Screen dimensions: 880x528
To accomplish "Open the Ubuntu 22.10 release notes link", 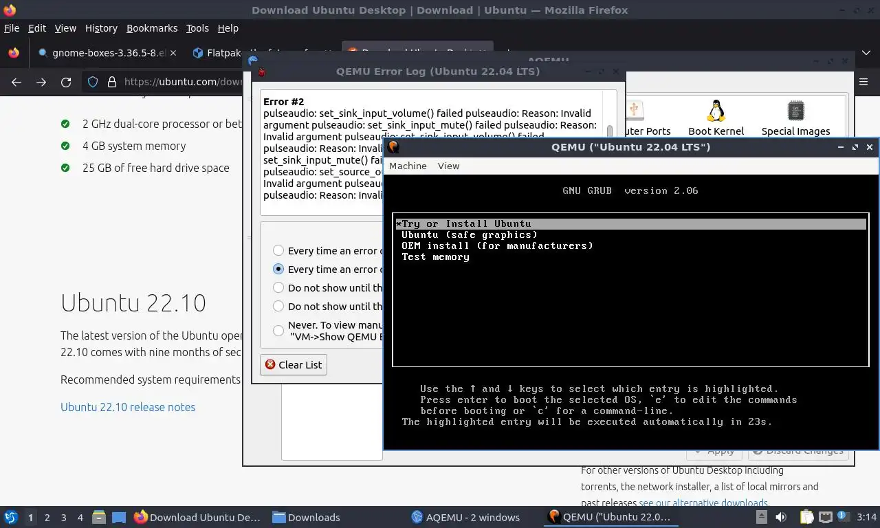I will (x=128, y=407).
